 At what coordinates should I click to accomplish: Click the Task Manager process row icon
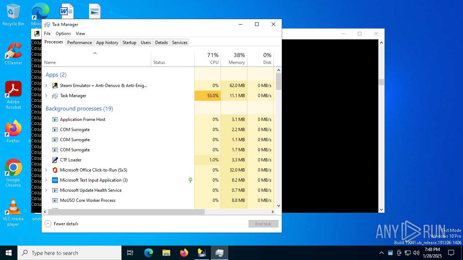coord(55,96)
